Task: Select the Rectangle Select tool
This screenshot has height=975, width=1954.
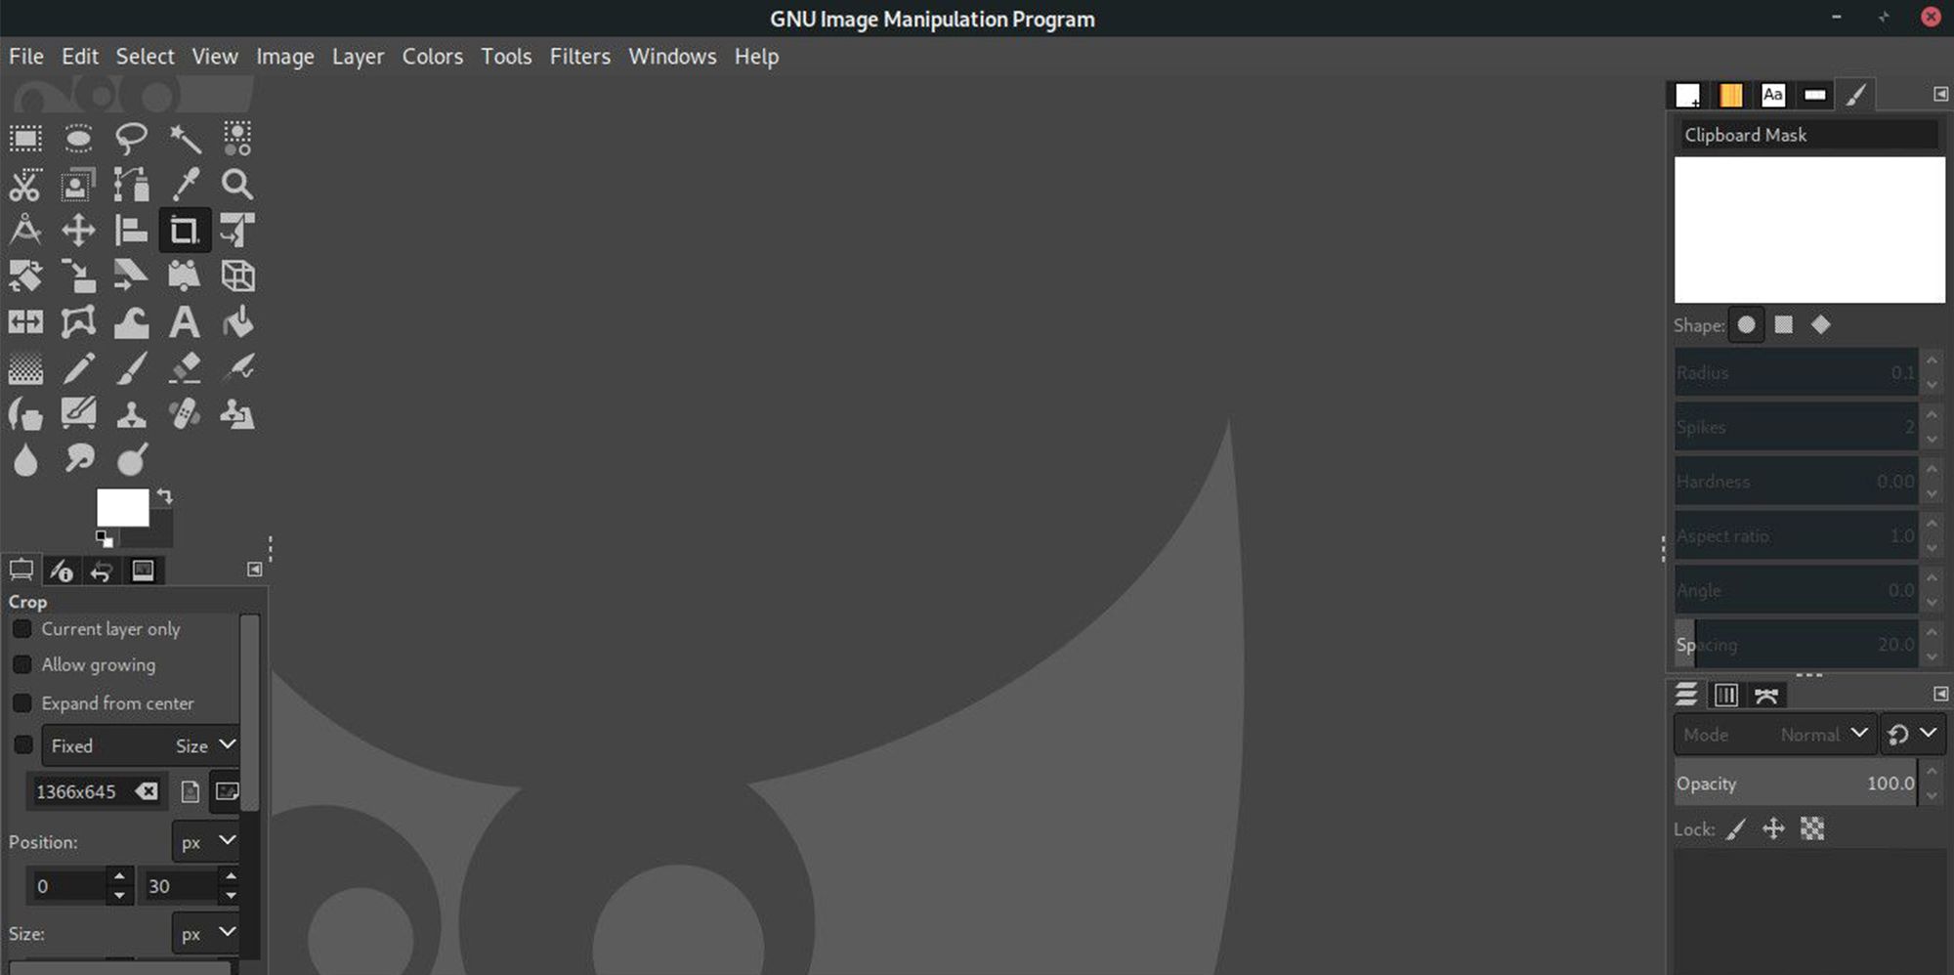Action: [x=26, y=139]
